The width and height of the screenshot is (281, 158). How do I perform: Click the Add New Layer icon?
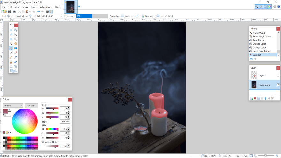pos(252,98)
